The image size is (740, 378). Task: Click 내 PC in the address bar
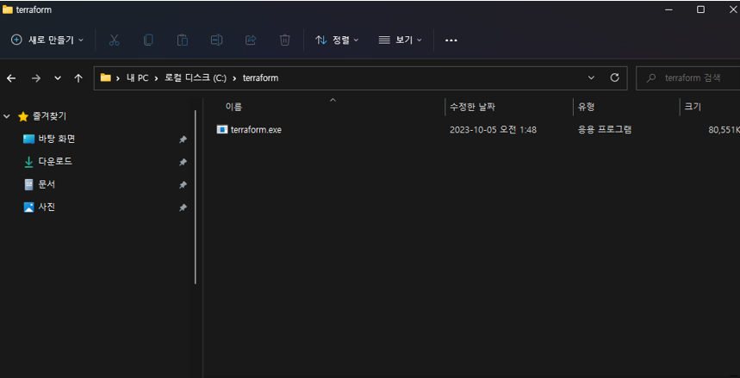137,78
